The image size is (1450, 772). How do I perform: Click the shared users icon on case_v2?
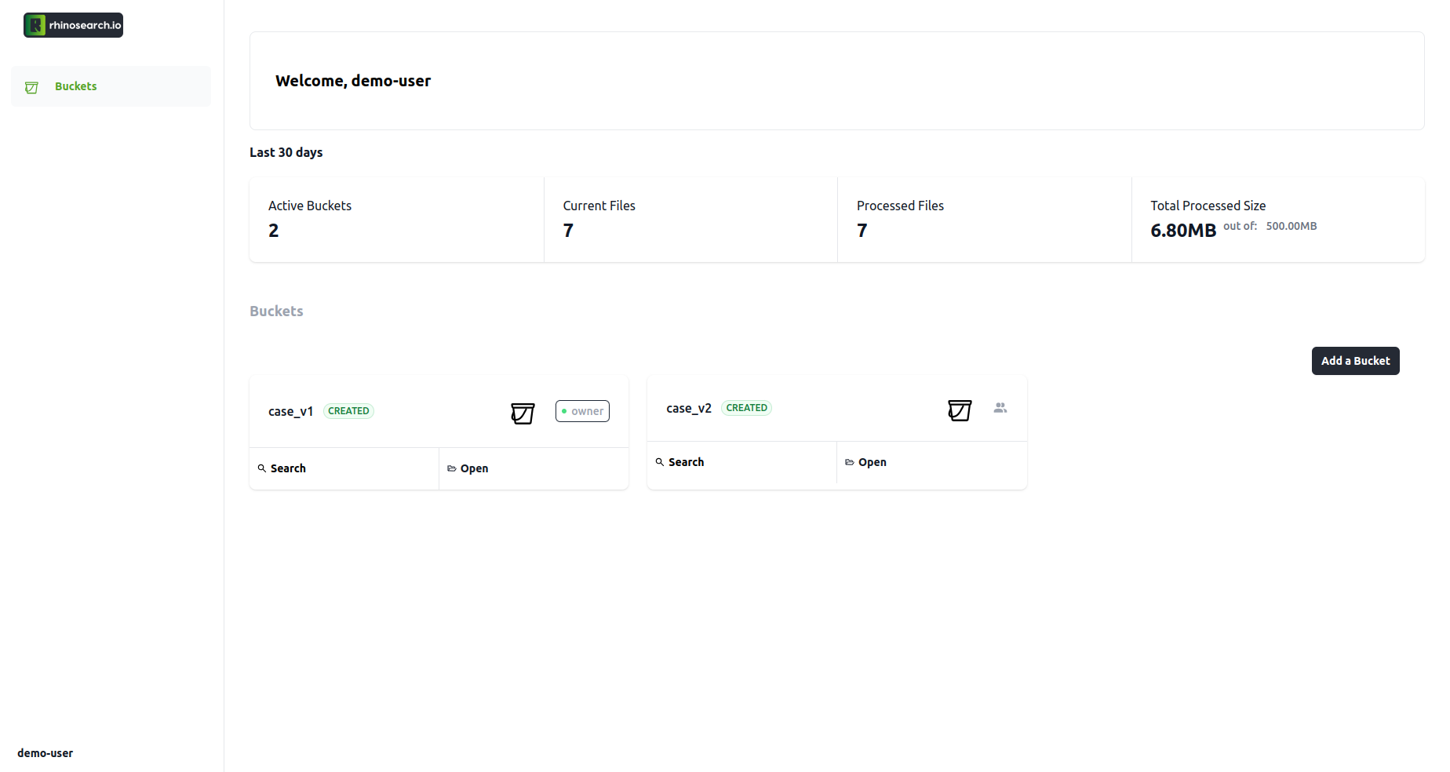1000,408
